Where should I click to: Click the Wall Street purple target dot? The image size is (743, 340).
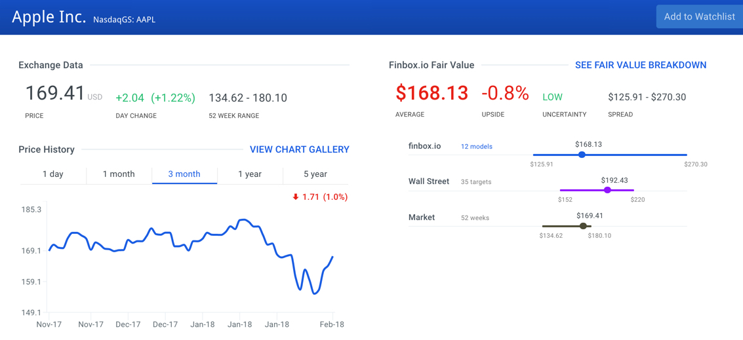click(x=607, y=190)
